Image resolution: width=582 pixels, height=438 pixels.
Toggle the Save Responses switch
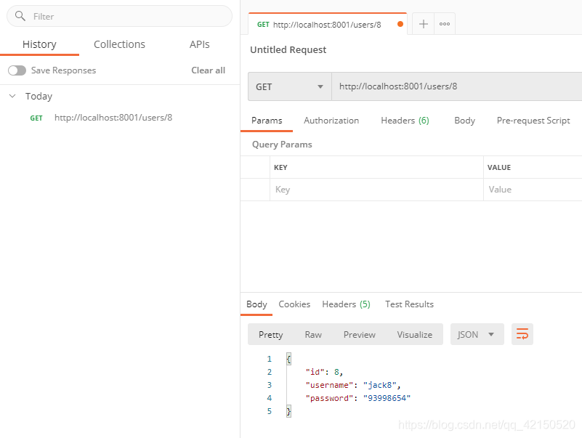(x=17, y=70)
